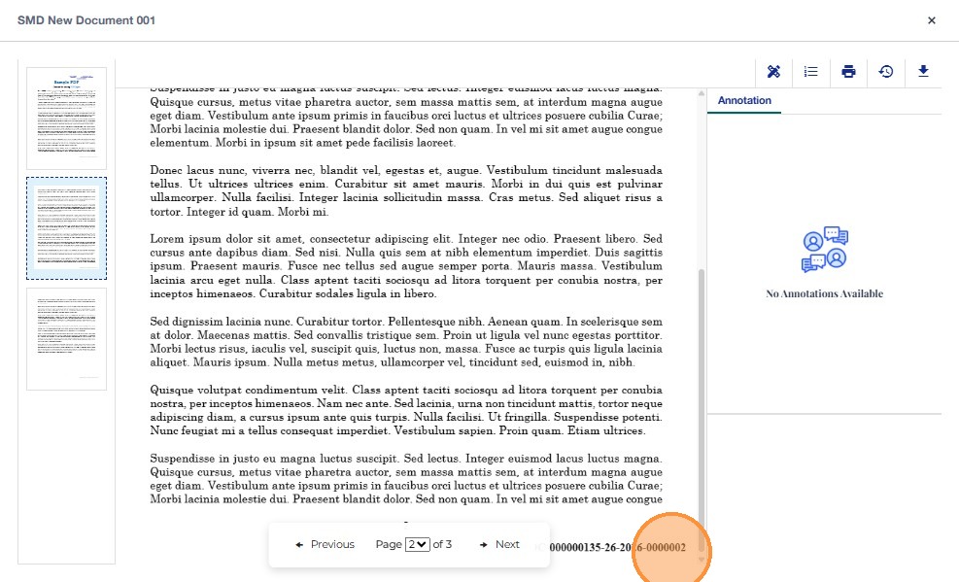Viewport: 959px width, 582px height.
Task: Go to the Next page
Action: 499,544
